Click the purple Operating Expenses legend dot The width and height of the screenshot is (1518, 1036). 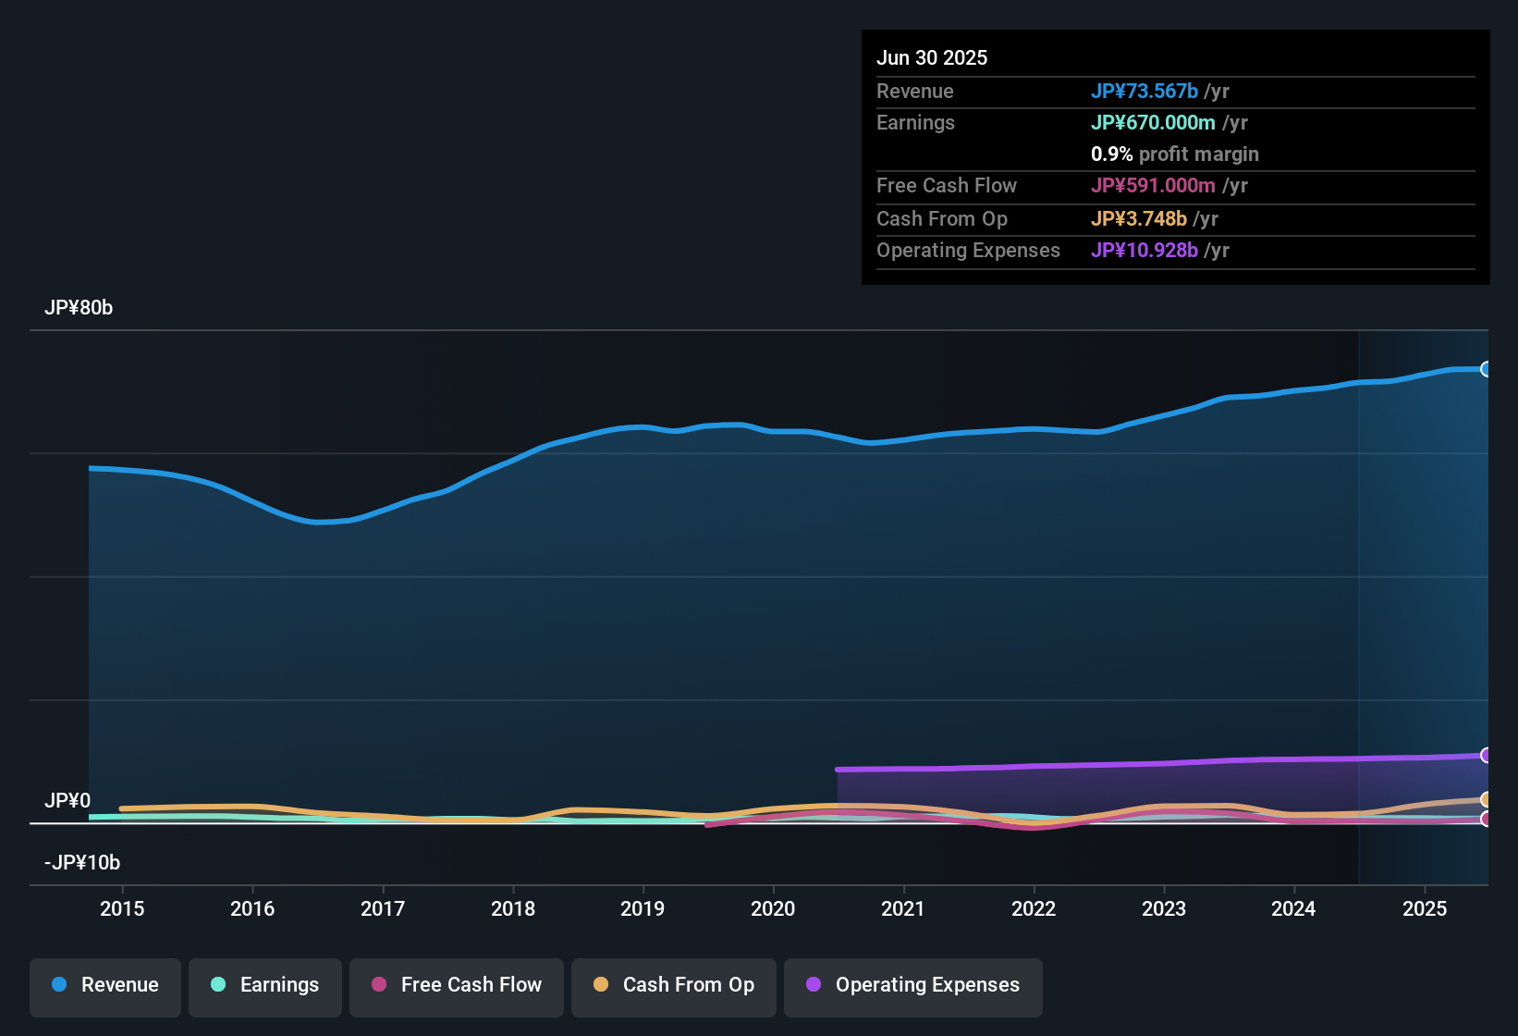[x=814, y=985]
